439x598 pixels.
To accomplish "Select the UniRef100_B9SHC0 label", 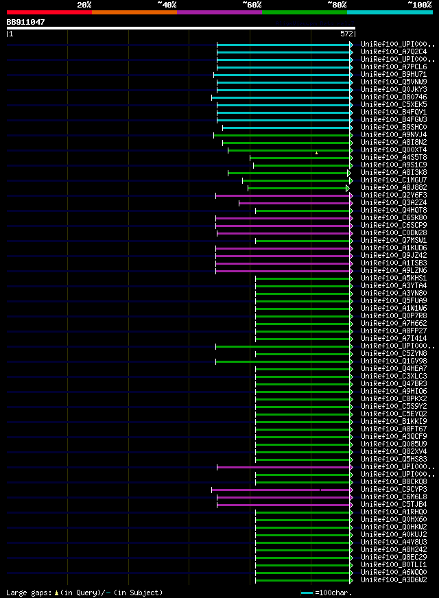I will (394, 128).
